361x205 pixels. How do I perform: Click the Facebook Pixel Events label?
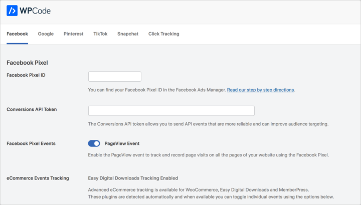pyautogui.click(x=31, y=143)
